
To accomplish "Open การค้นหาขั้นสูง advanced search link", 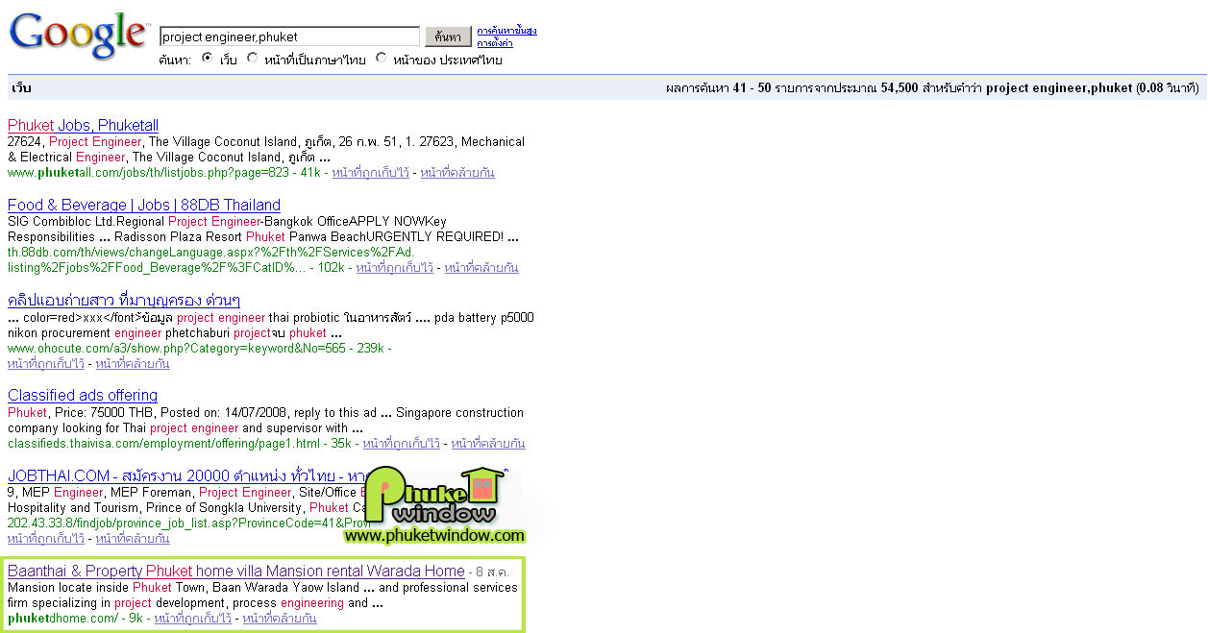I will pos(506,31).
